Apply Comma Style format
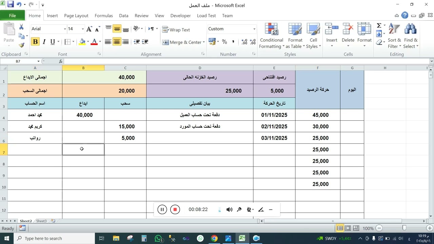This screenshot has height=244, width=434. point(233,42)
